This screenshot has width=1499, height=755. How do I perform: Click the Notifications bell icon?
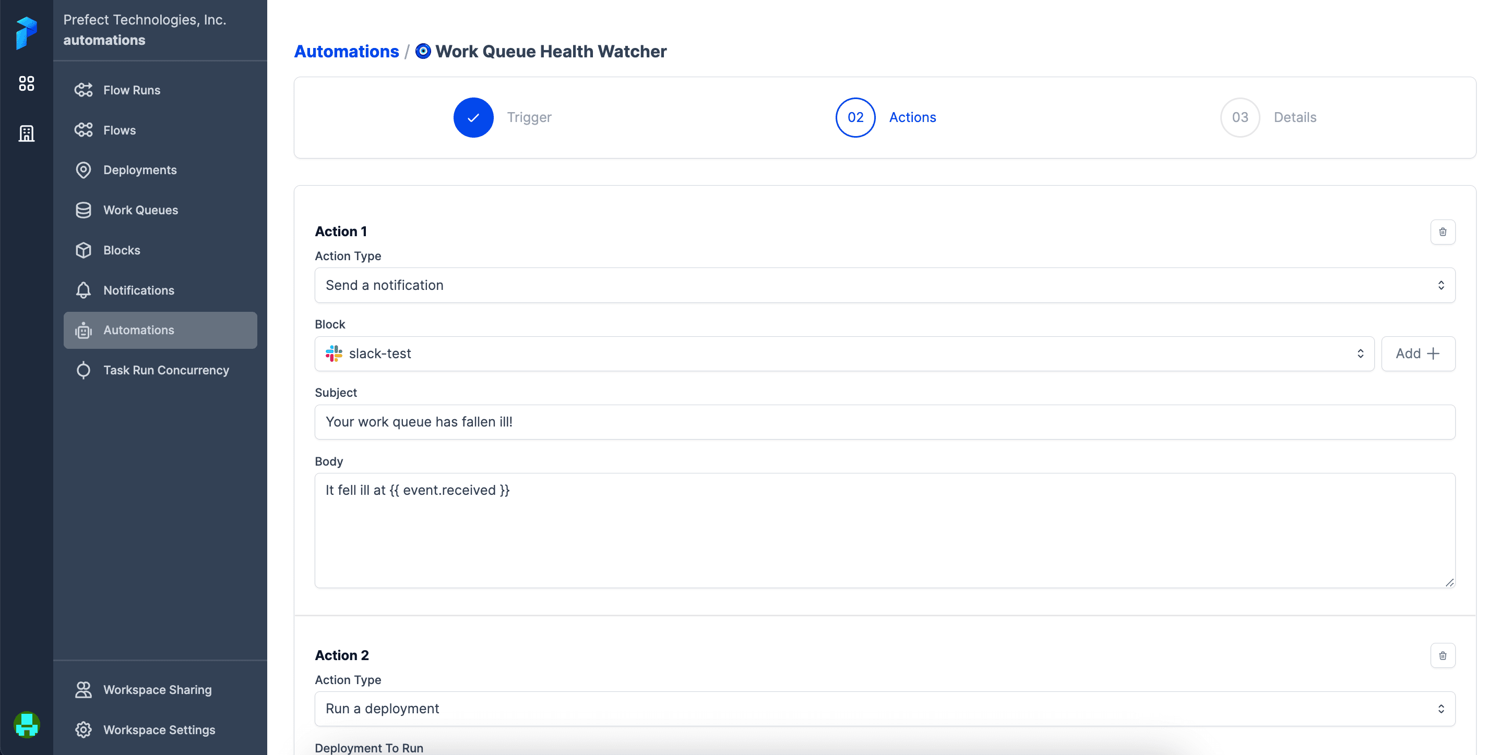[83, 290]
